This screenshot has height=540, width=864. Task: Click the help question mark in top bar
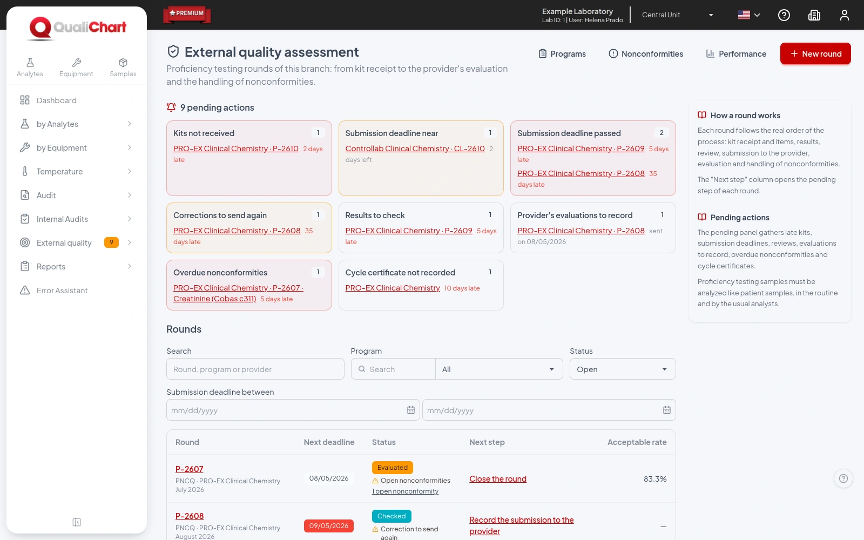pyautogui.click(x=784, y=15)
